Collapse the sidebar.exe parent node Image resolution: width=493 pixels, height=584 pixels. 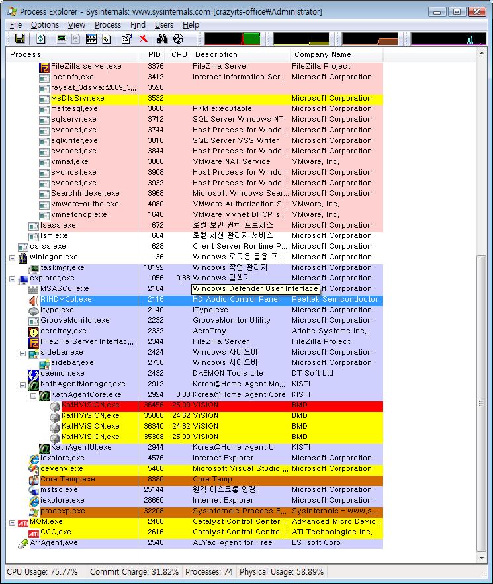click(x=22, y=353)
